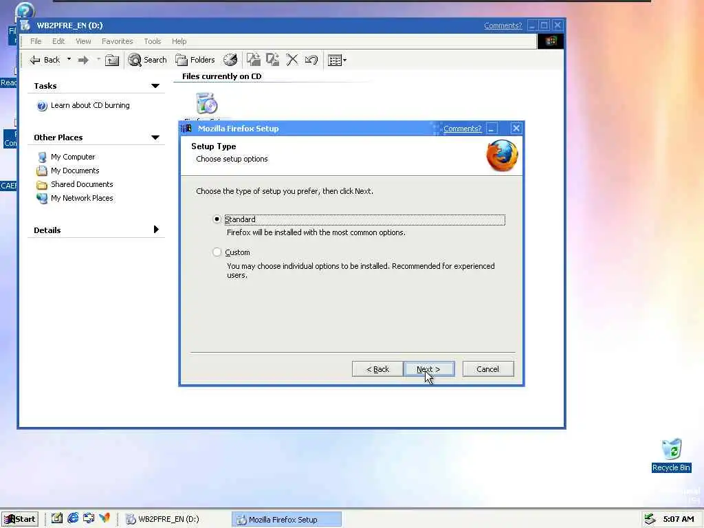Cancel the Firefox Setup wizard
This screenshot has height=528, width=704.
pyautogui.click(x=488, y=369)
